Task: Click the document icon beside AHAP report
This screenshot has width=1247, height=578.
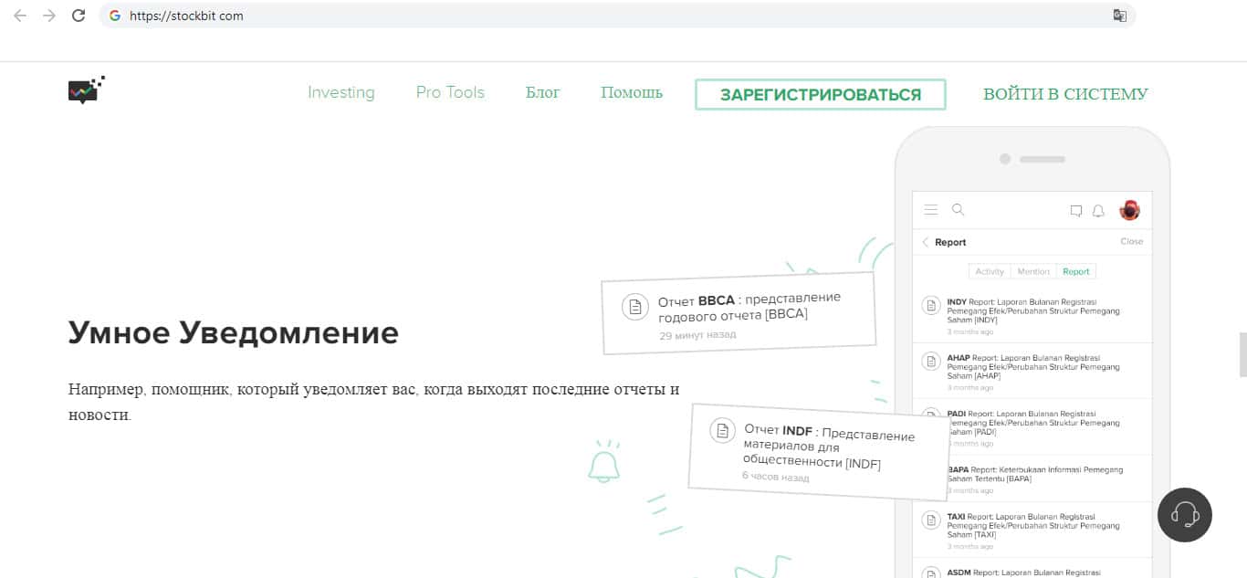Action: [x=931, y=362]
